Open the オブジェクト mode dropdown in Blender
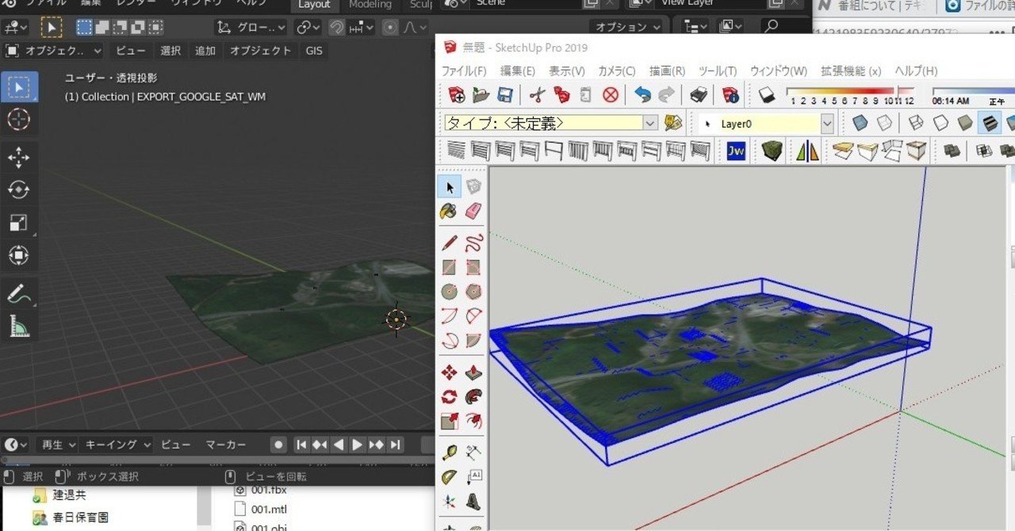1015x531 pixels. pyautogui.click(x=54, y=51)
